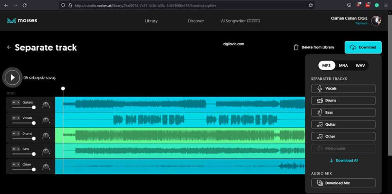
Task: Click the Download All link
Action: [x=343, y=160]
